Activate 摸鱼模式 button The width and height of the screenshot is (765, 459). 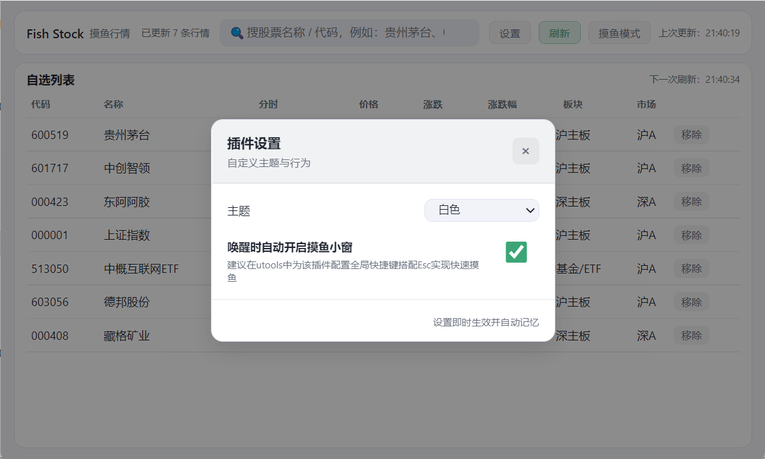point(619,33)
